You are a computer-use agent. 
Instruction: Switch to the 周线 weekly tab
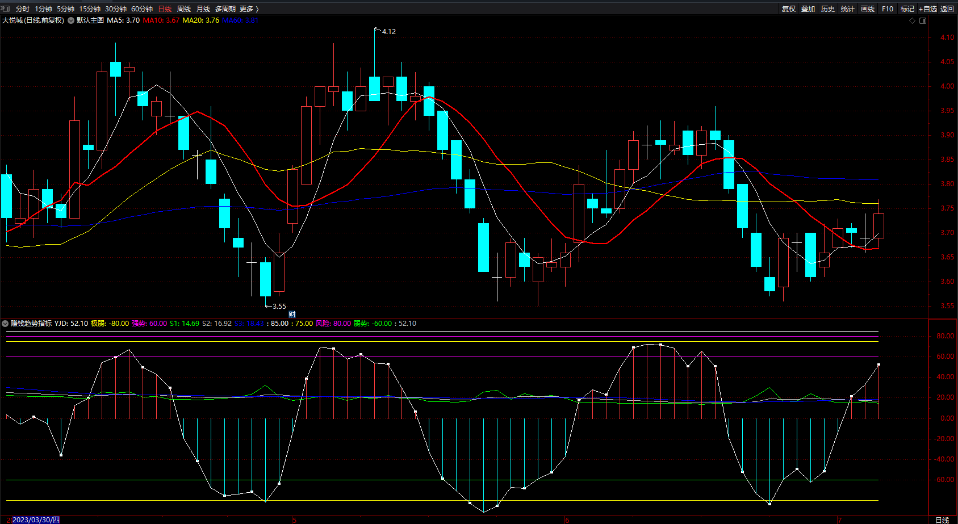click(184, 9)
